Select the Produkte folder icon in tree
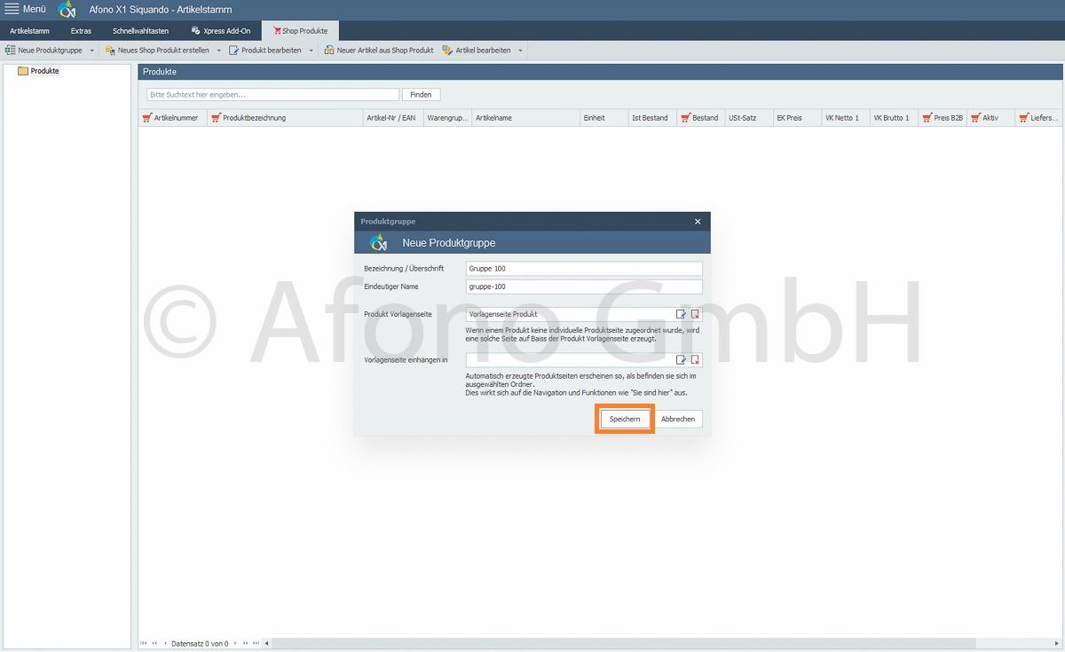Image resolution: width=1065 pixels, height=652 pixels. coord(23,71)
